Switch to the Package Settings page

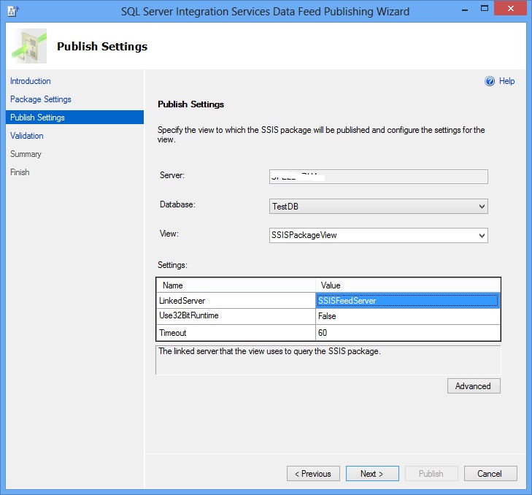coord(41,99)
